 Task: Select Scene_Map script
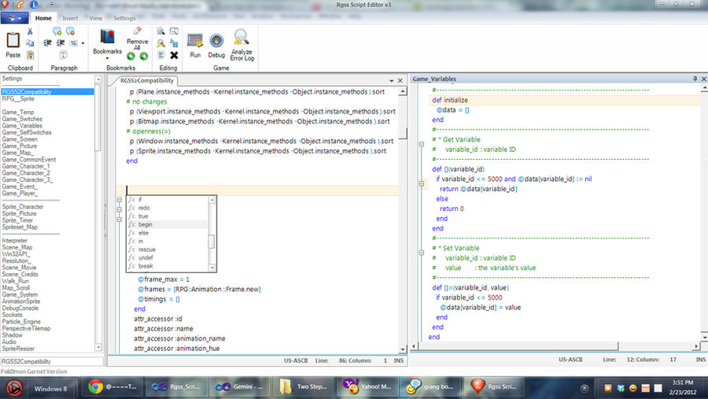[17, 247]
